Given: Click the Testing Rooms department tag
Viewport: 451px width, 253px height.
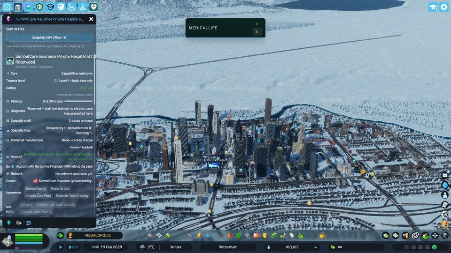Looking at the screenshot, I should [36, 189].
